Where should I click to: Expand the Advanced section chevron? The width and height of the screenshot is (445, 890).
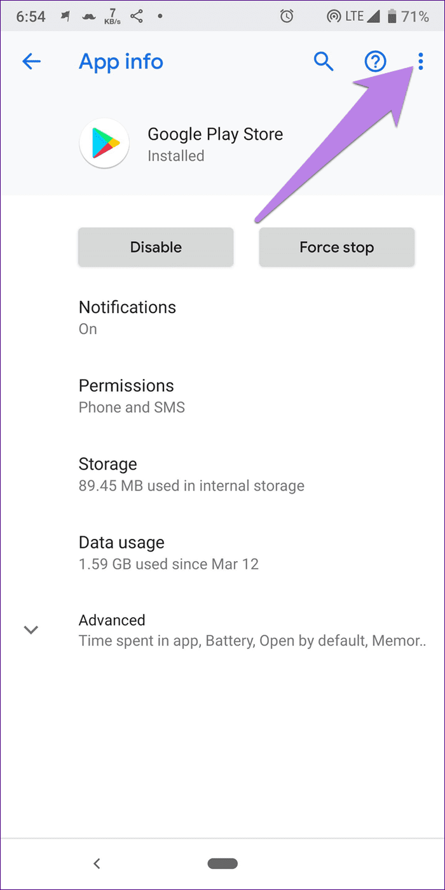31,630
